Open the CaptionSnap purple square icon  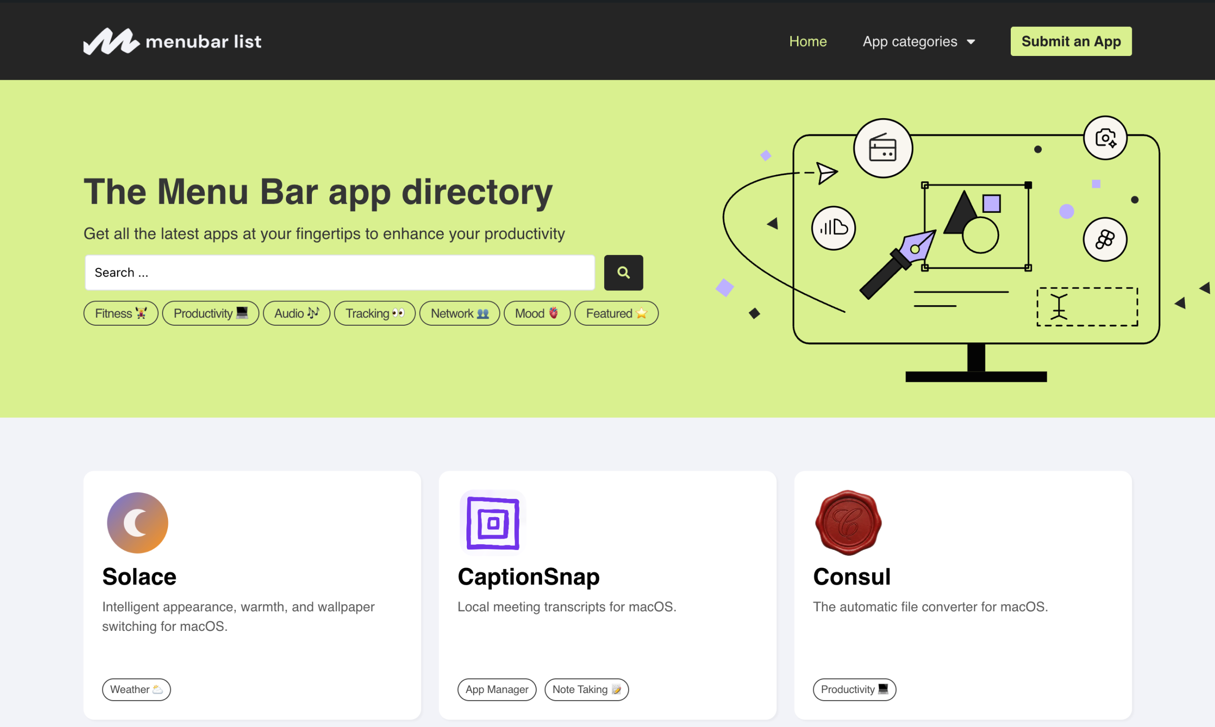click(493, 523)
